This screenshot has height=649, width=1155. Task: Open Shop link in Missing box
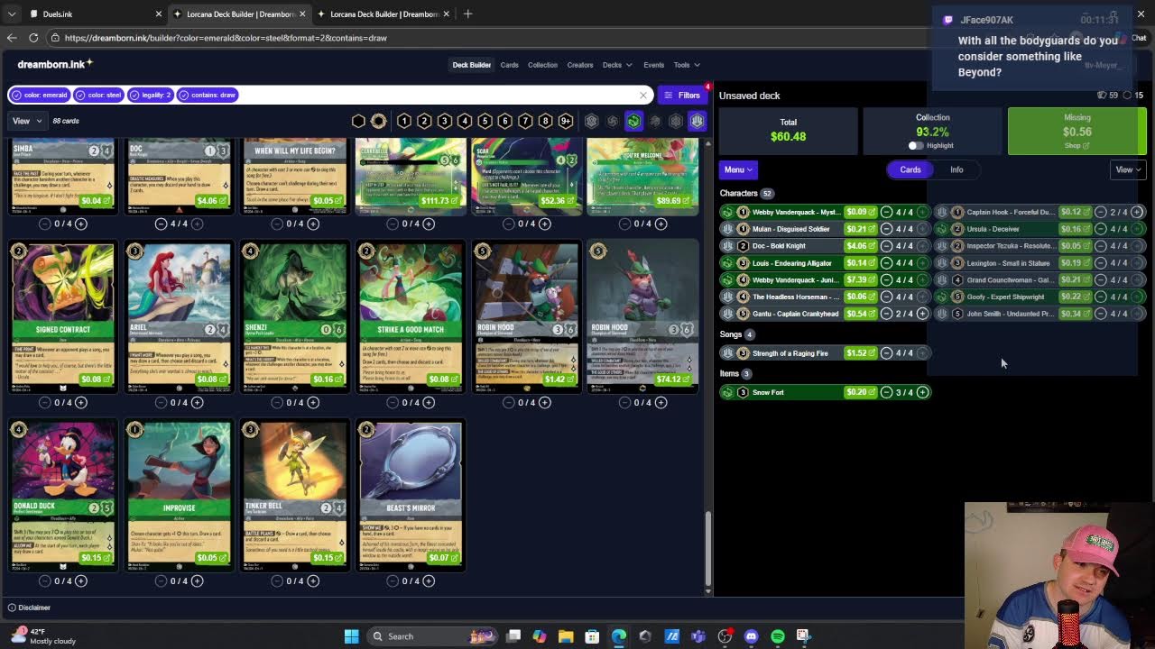point(1076,146)
